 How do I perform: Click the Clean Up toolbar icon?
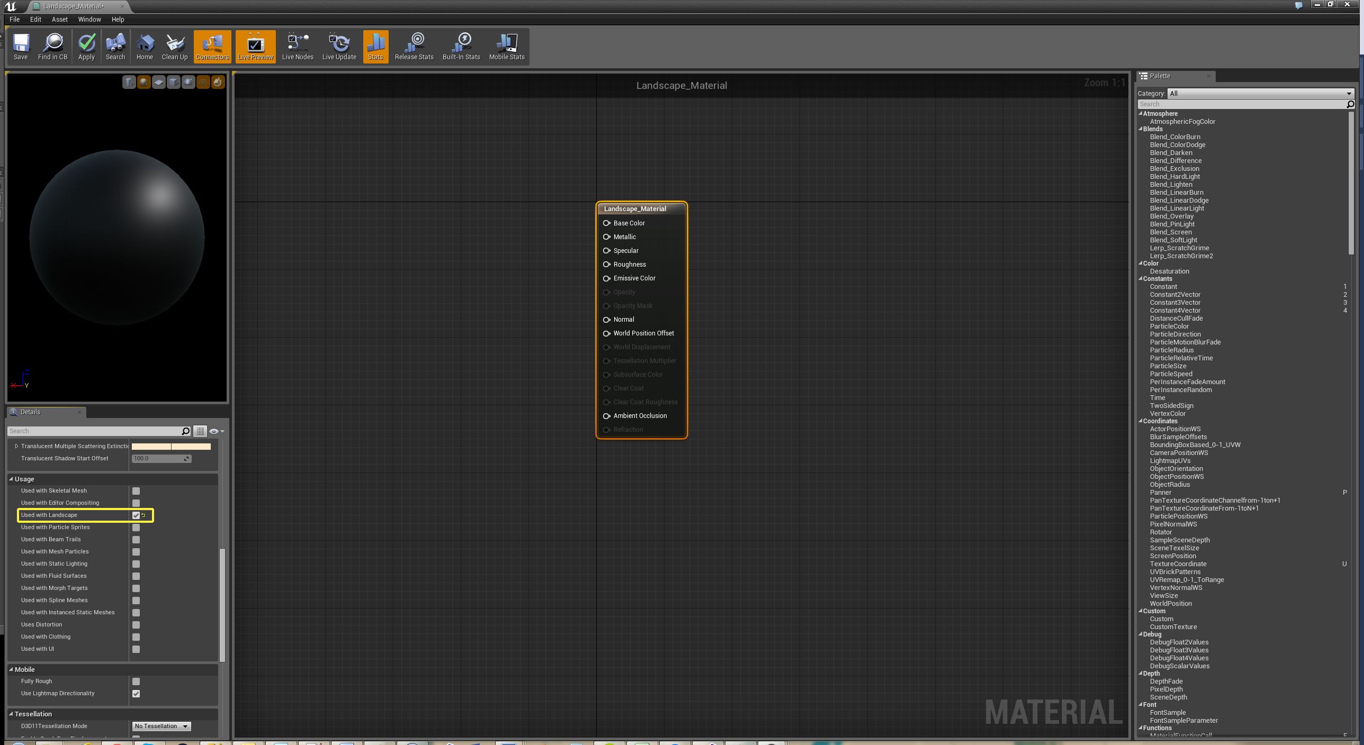(174, 46)
